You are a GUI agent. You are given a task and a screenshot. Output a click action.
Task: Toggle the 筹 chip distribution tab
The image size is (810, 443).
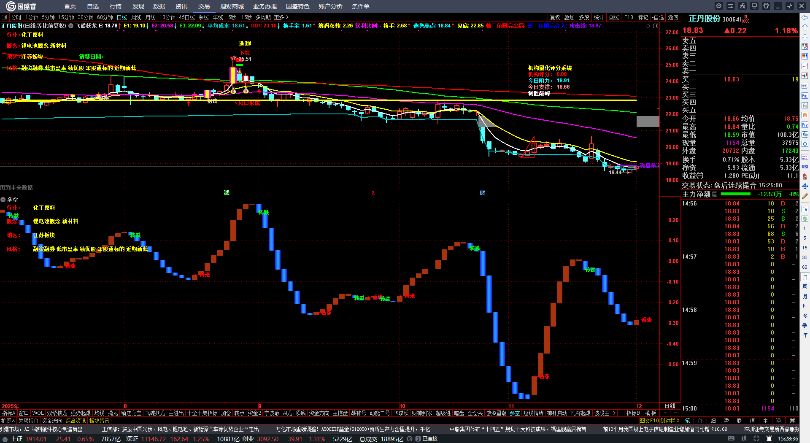pyautogui.click(x=792, y=421)
